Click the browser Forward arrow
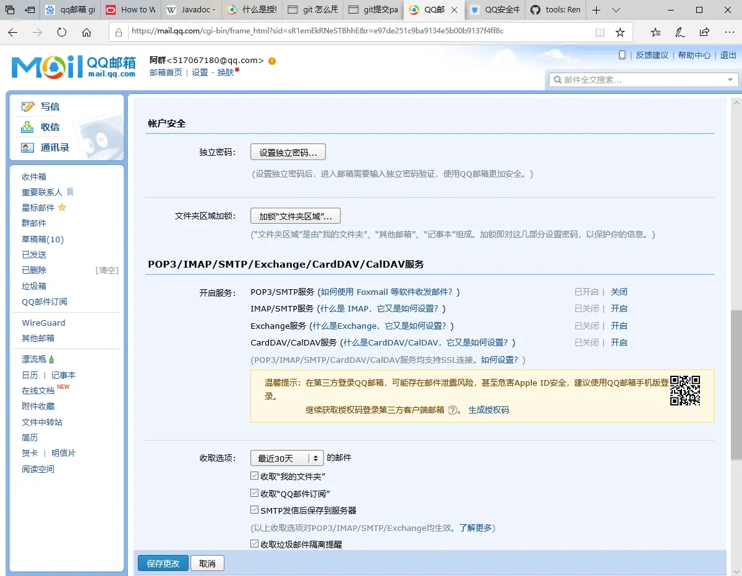The image size is (742, 576). [x=37, y=32]
